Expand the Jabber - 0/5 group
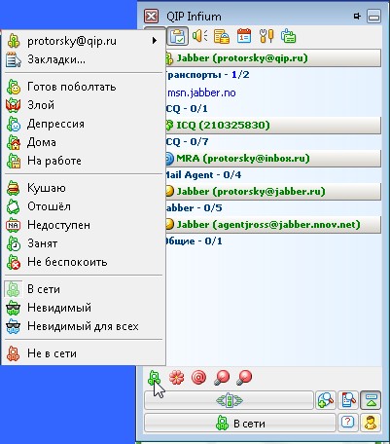Viewport: 390px width, 444px height. [194, 208]
